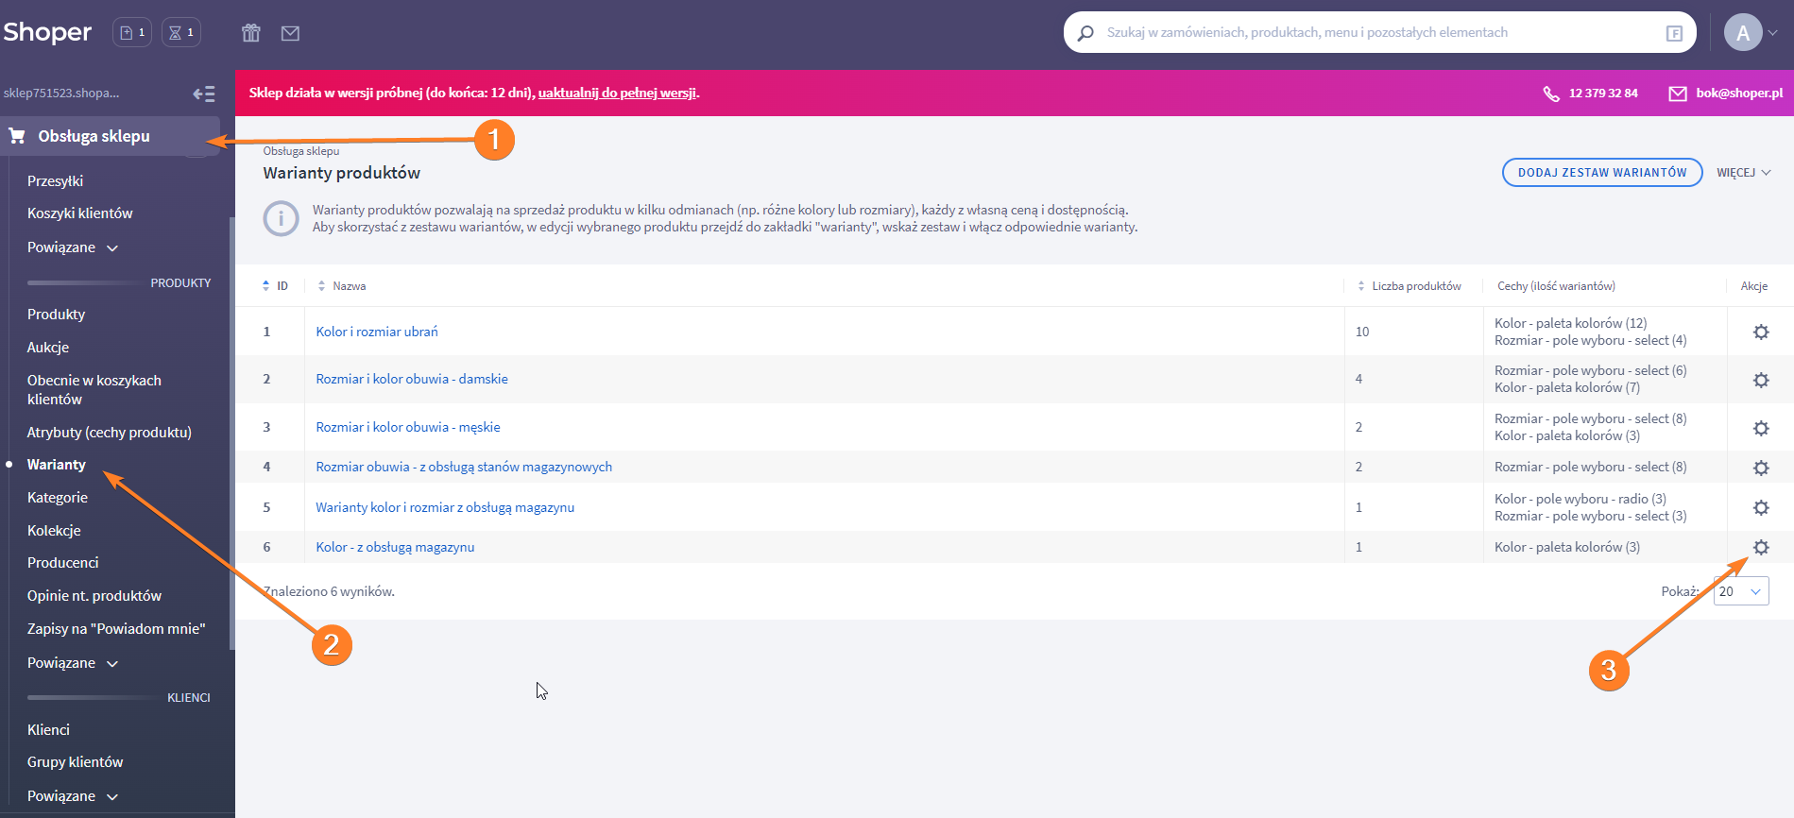The width and height of the screenshot is (1794, 818).
Task: Open Obsługa sklepu sidebar section
Action: (x=110, y=136)
